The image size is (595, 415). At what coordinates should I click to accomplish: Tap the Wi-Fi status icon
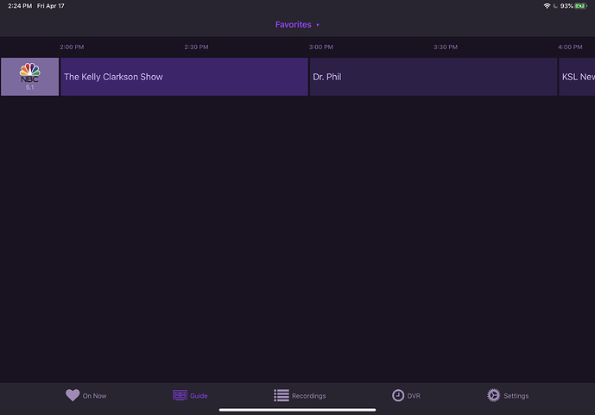[548, 6]
